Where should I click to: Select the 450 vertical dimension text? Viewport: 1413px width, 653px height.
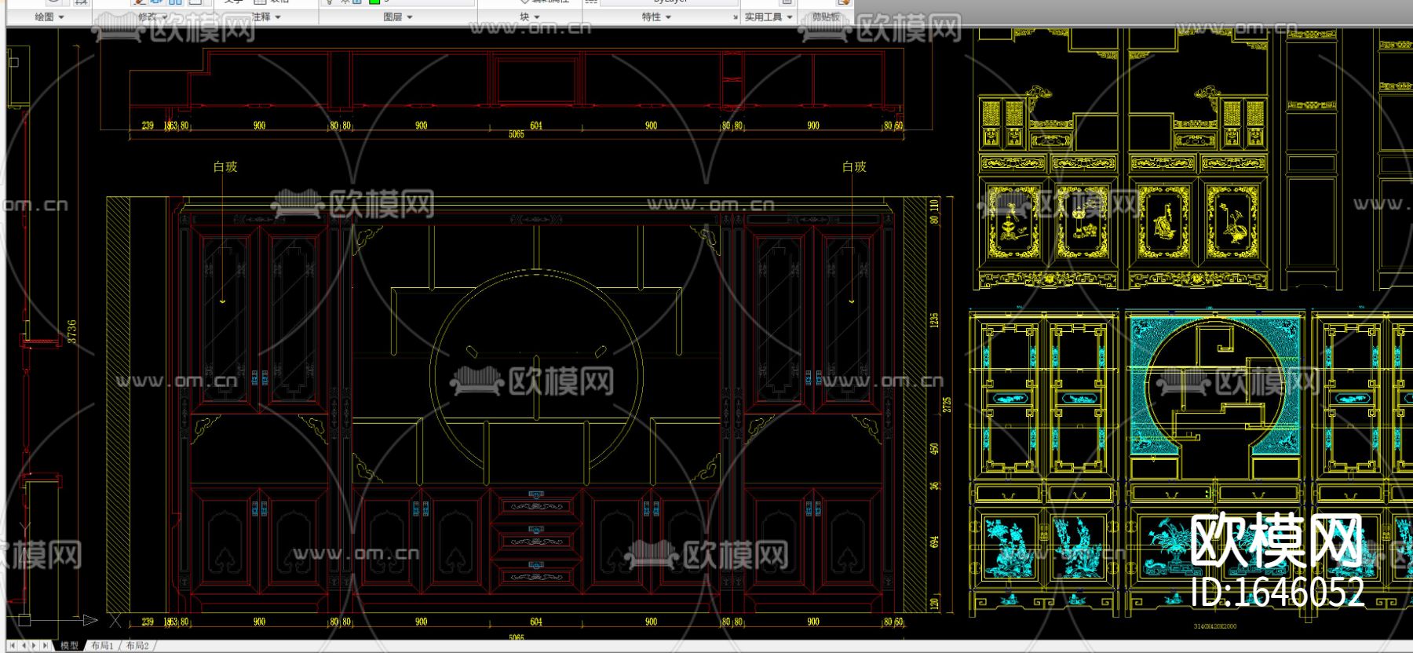point(934,449)
